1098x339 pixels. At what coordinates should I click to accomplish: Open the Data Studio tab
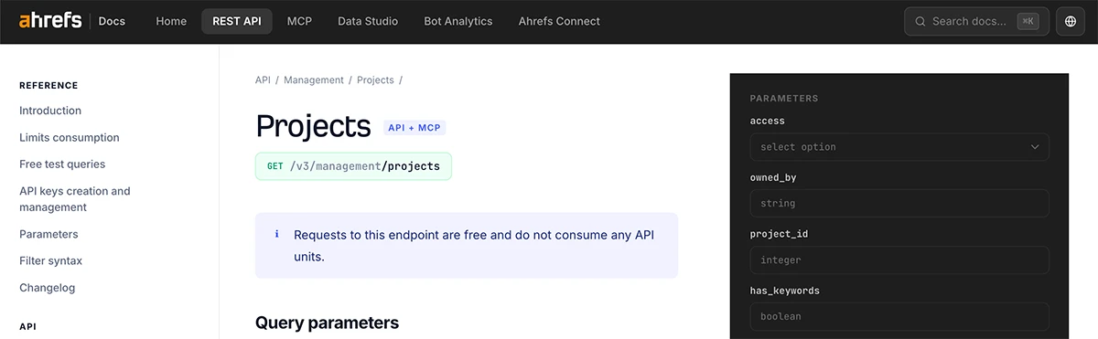tap(368, 21)
